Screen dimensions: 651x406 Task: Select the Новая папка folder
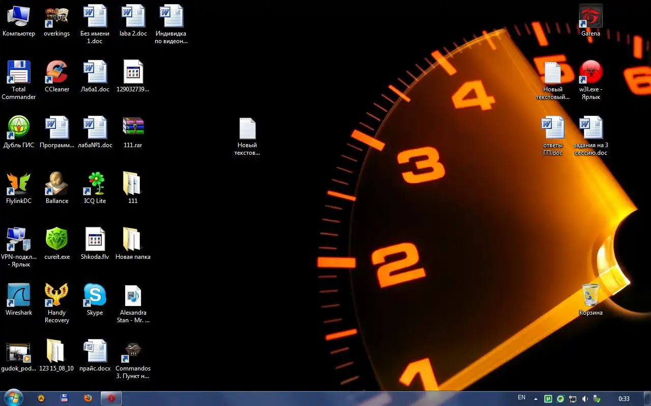coord(133,240)
